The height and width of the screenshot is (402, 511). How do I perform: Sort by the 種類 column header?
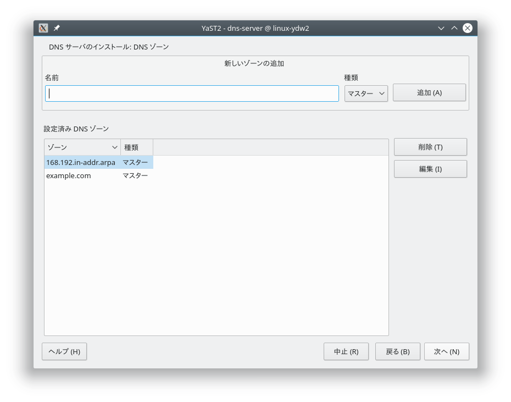click(x=137, y=147)
